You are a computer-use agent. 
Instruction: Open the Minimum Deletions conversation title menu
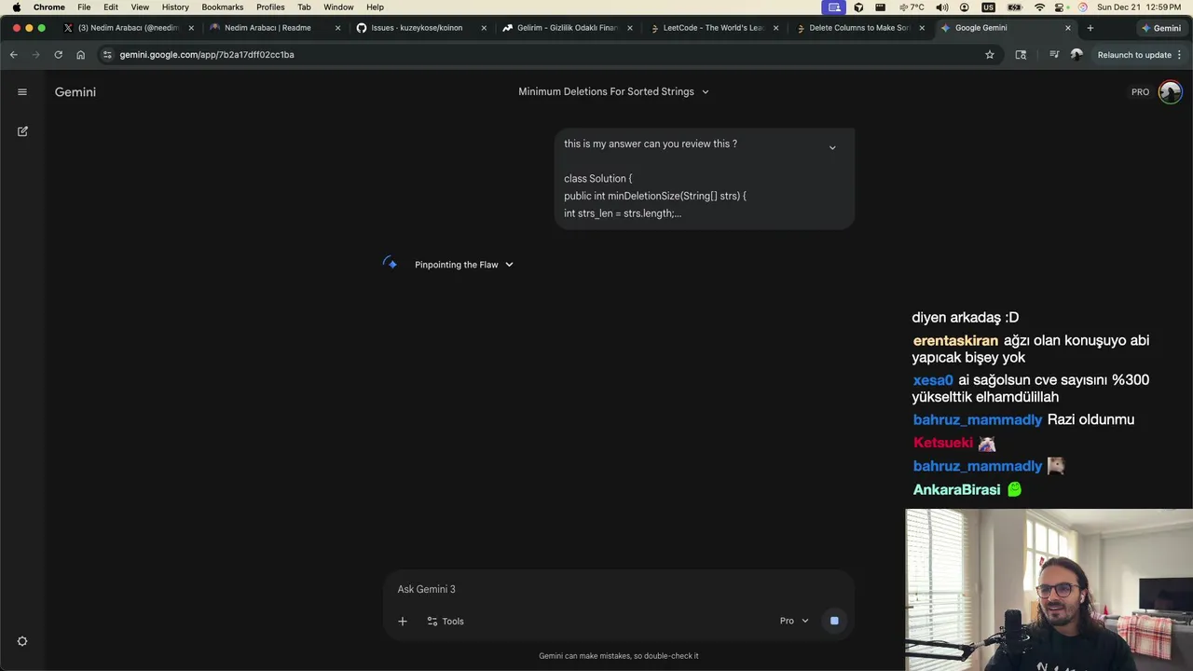point(613,91)
